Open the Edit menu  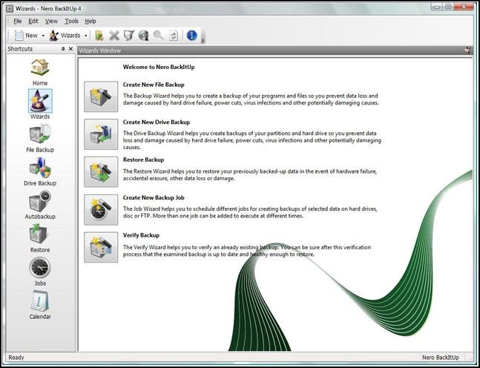tap(33, 21)
